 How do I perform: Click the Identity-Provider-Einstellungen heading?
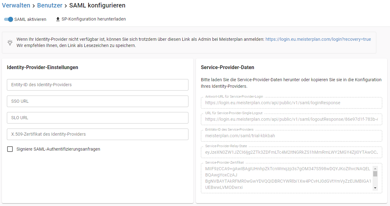tap(42, 67)
